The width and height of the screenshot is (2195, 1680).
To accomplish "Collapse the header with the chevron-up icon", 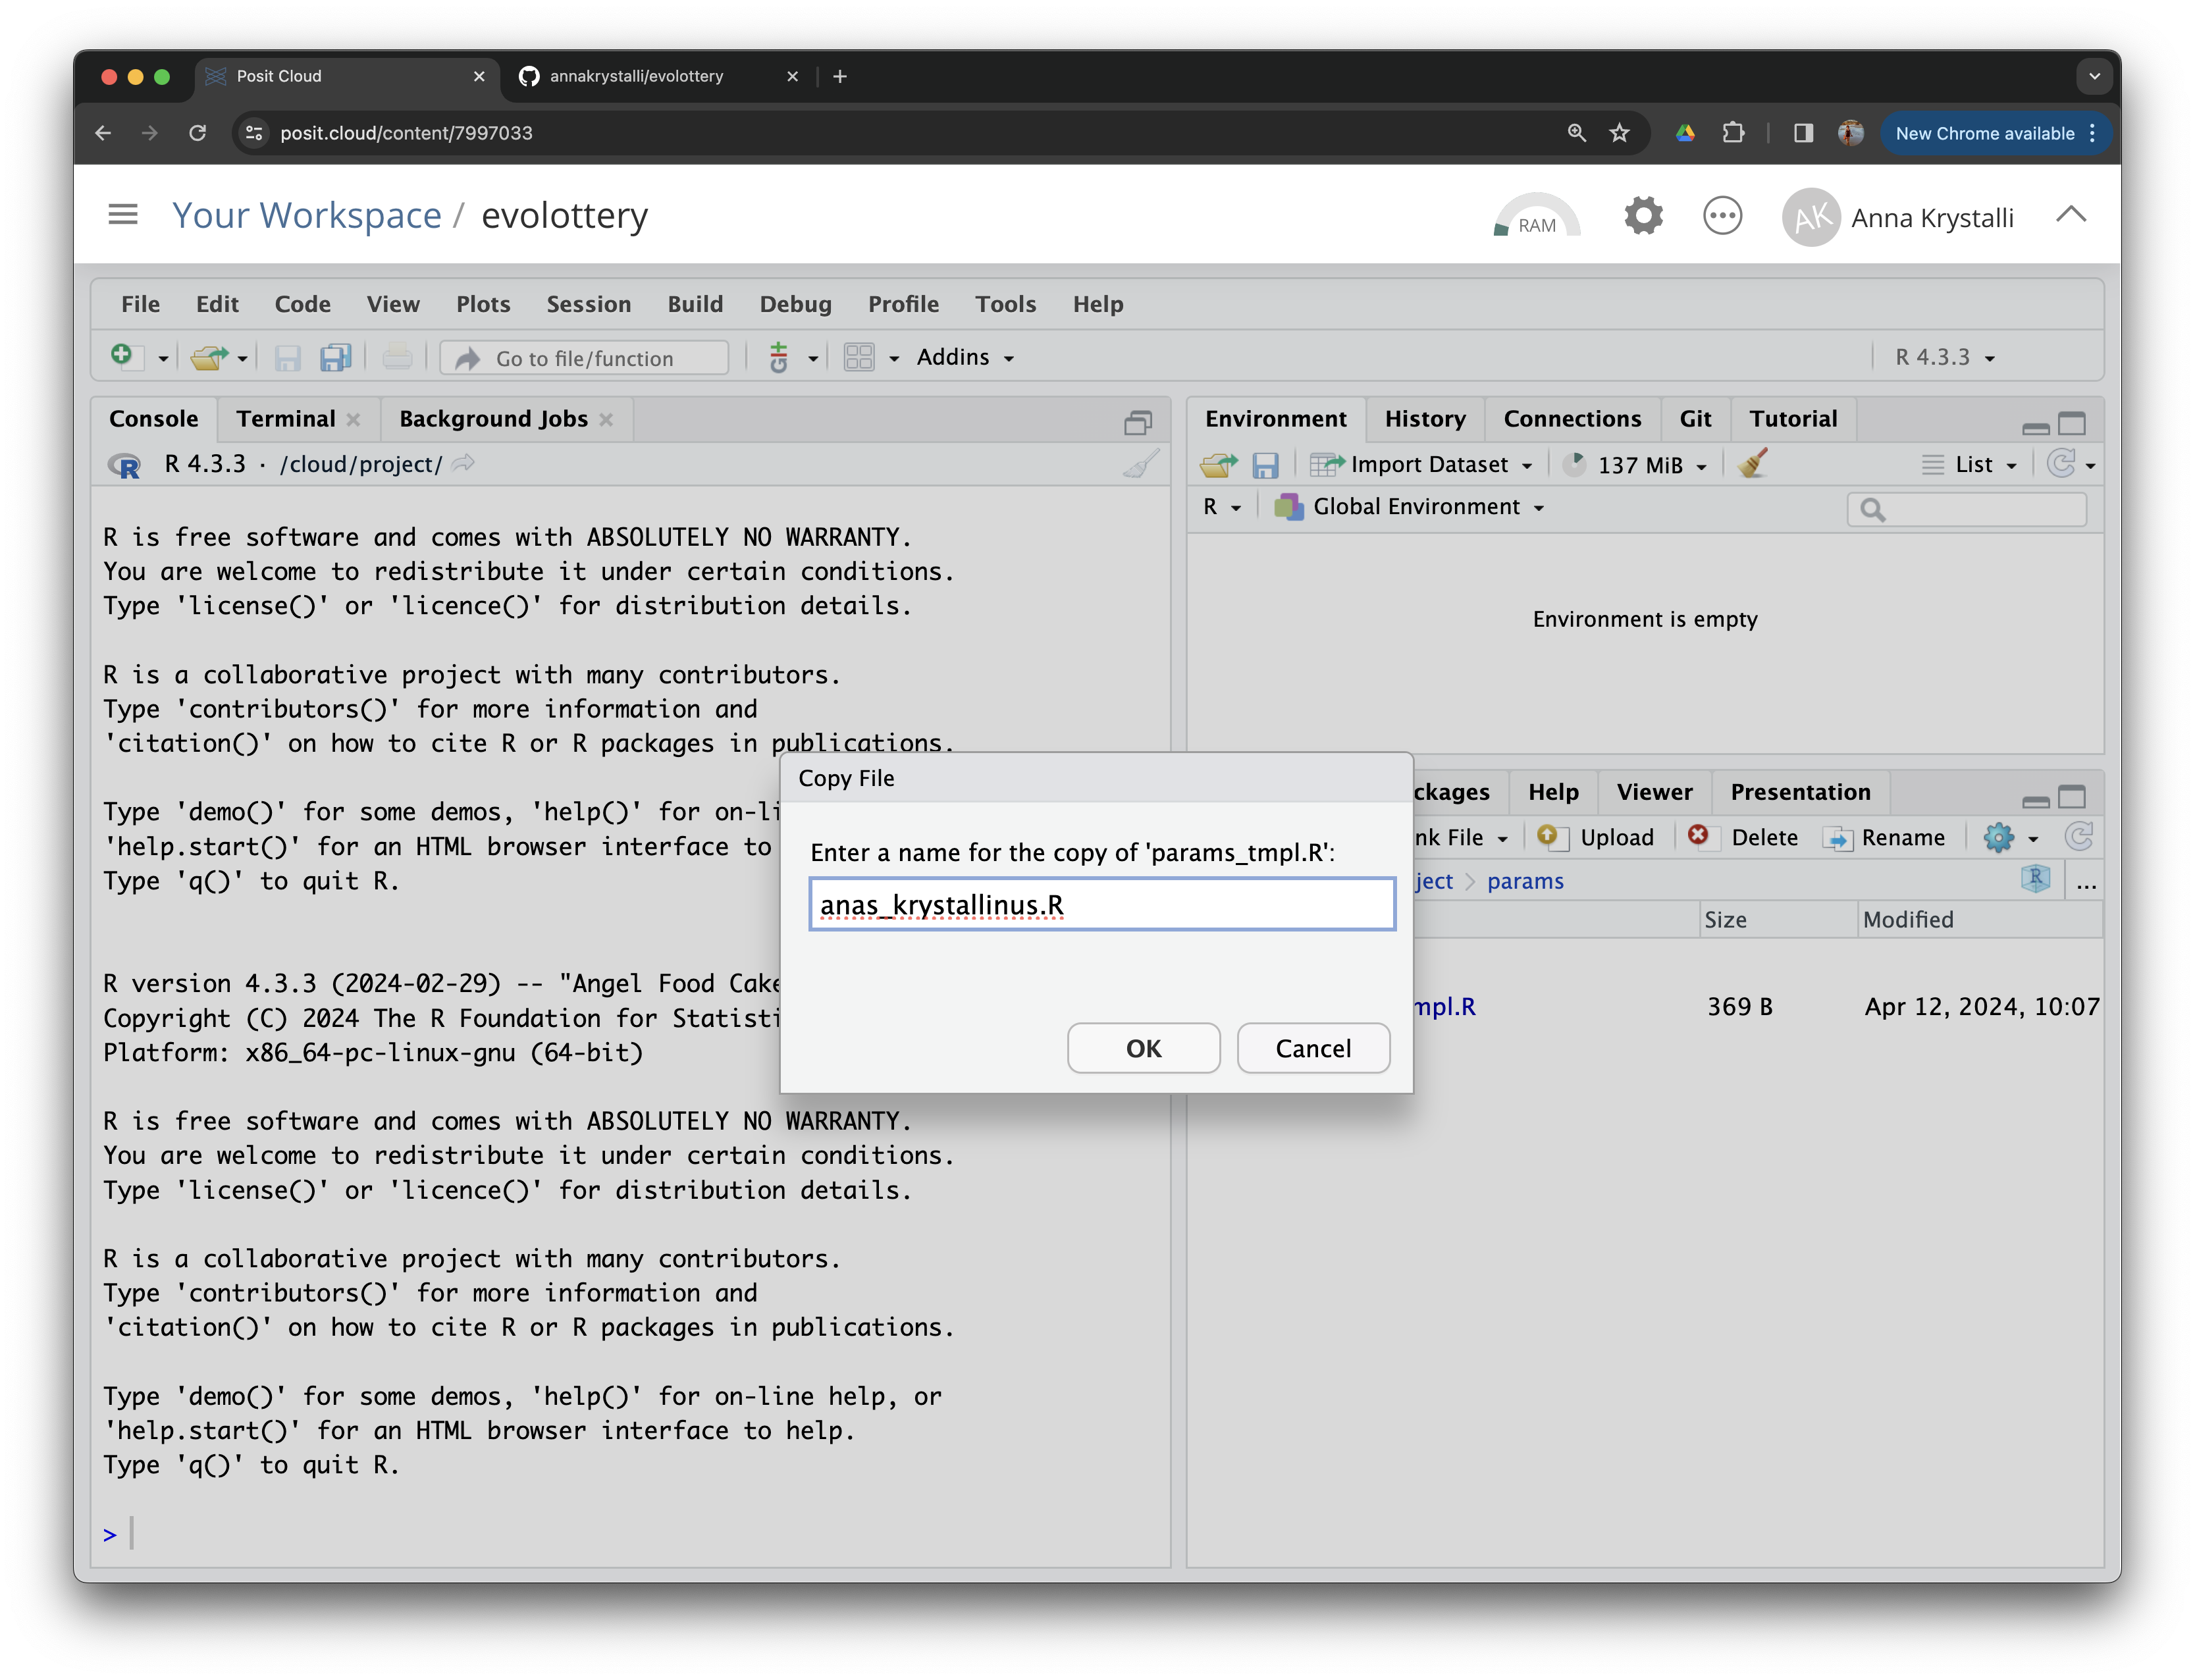I will pos(2070,214).
